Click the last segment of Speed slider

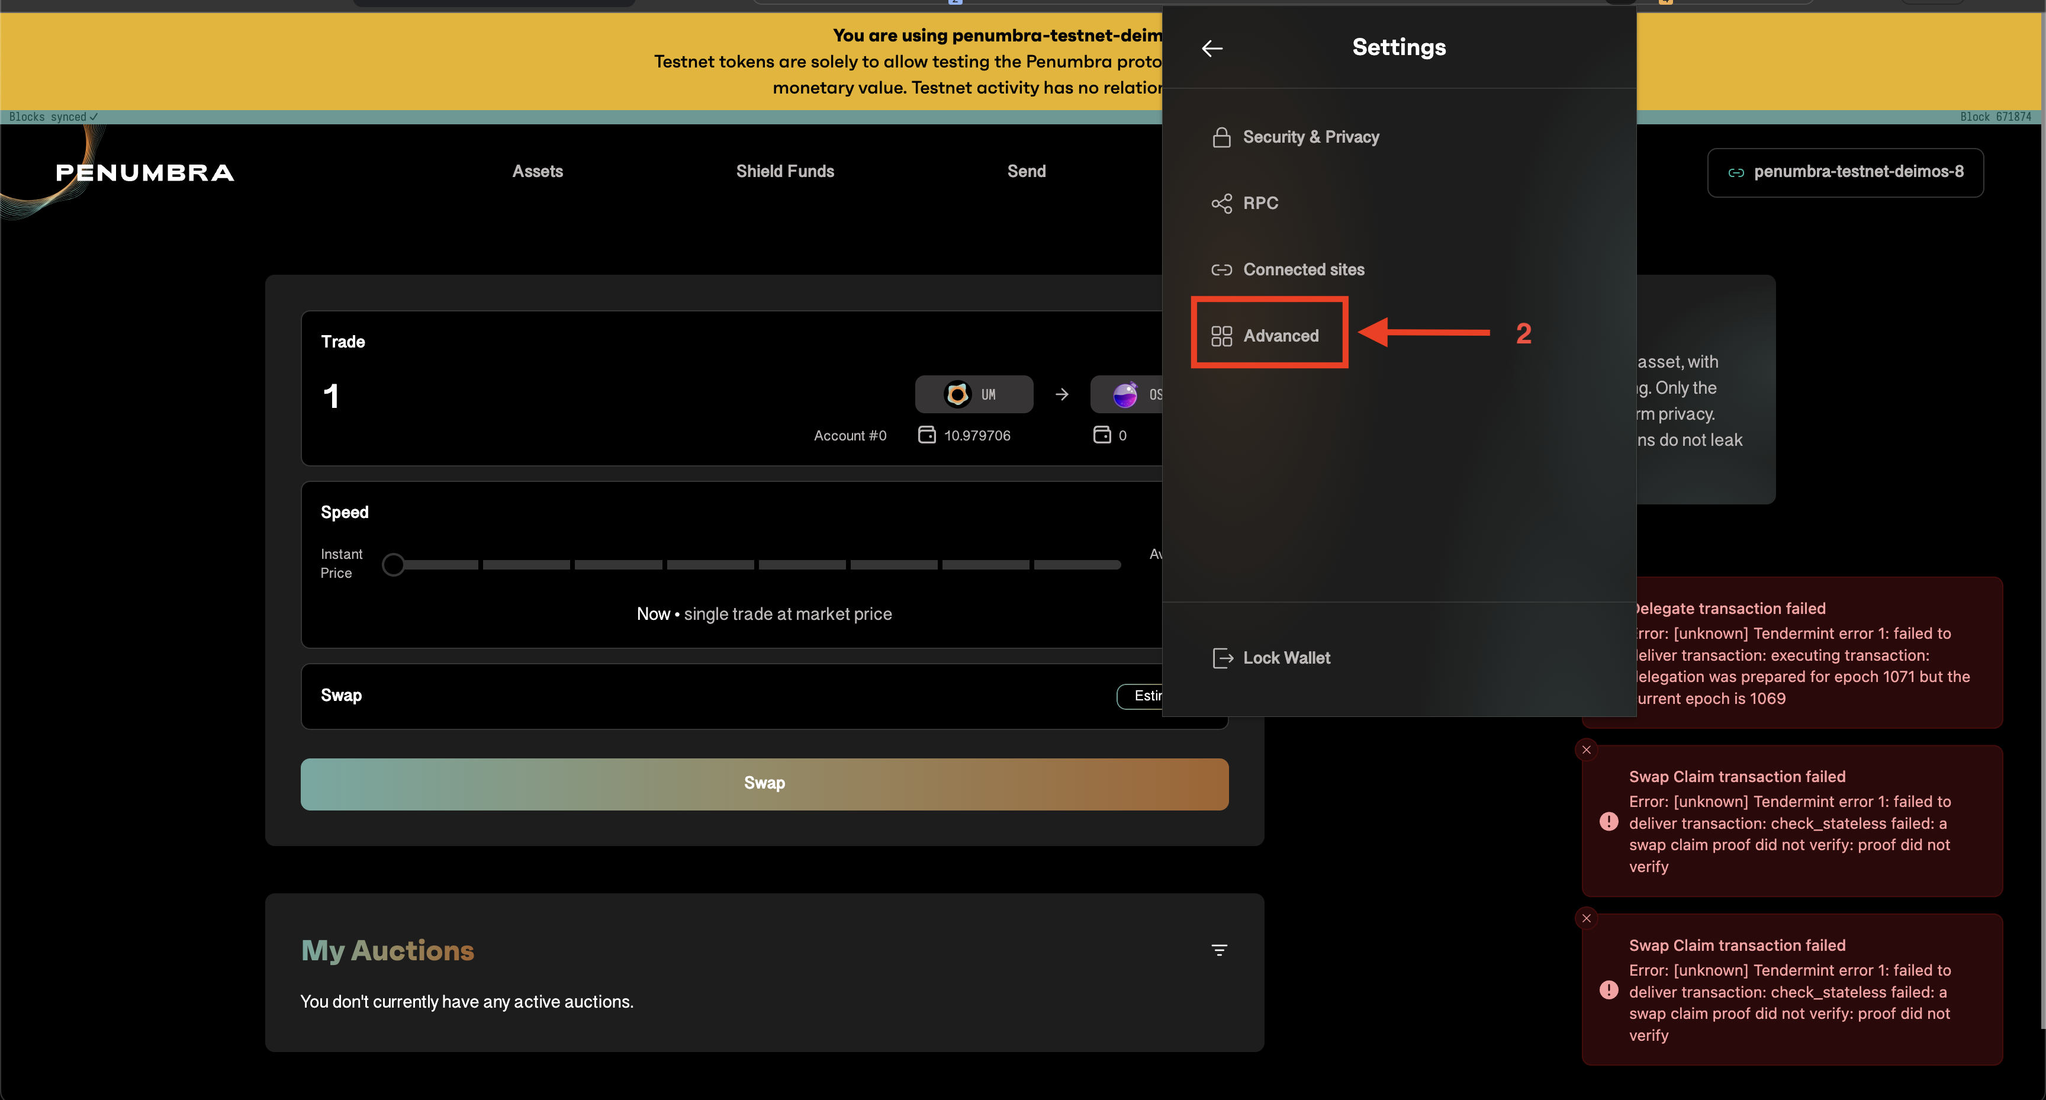[1078, 565]
